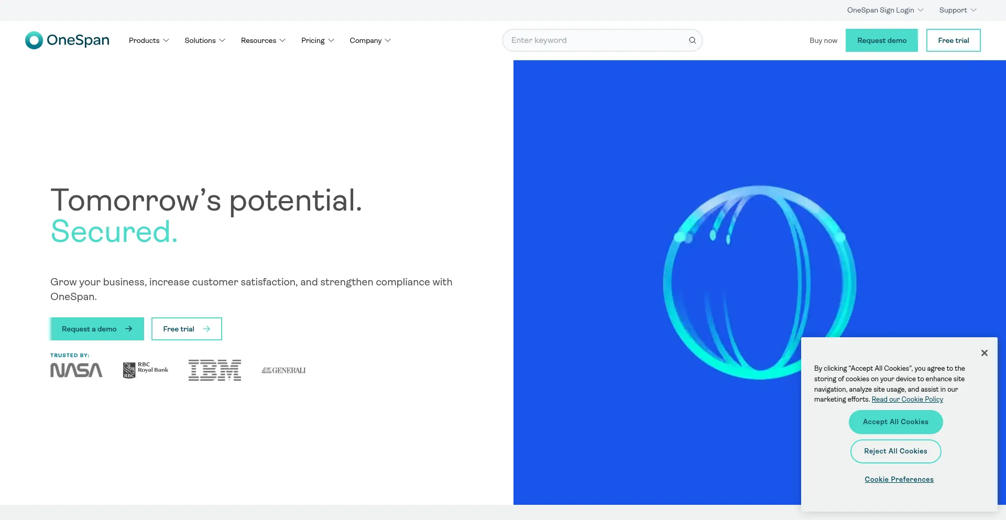
Task: Close the cookie consent popup
Action: (x=984, y=353)
